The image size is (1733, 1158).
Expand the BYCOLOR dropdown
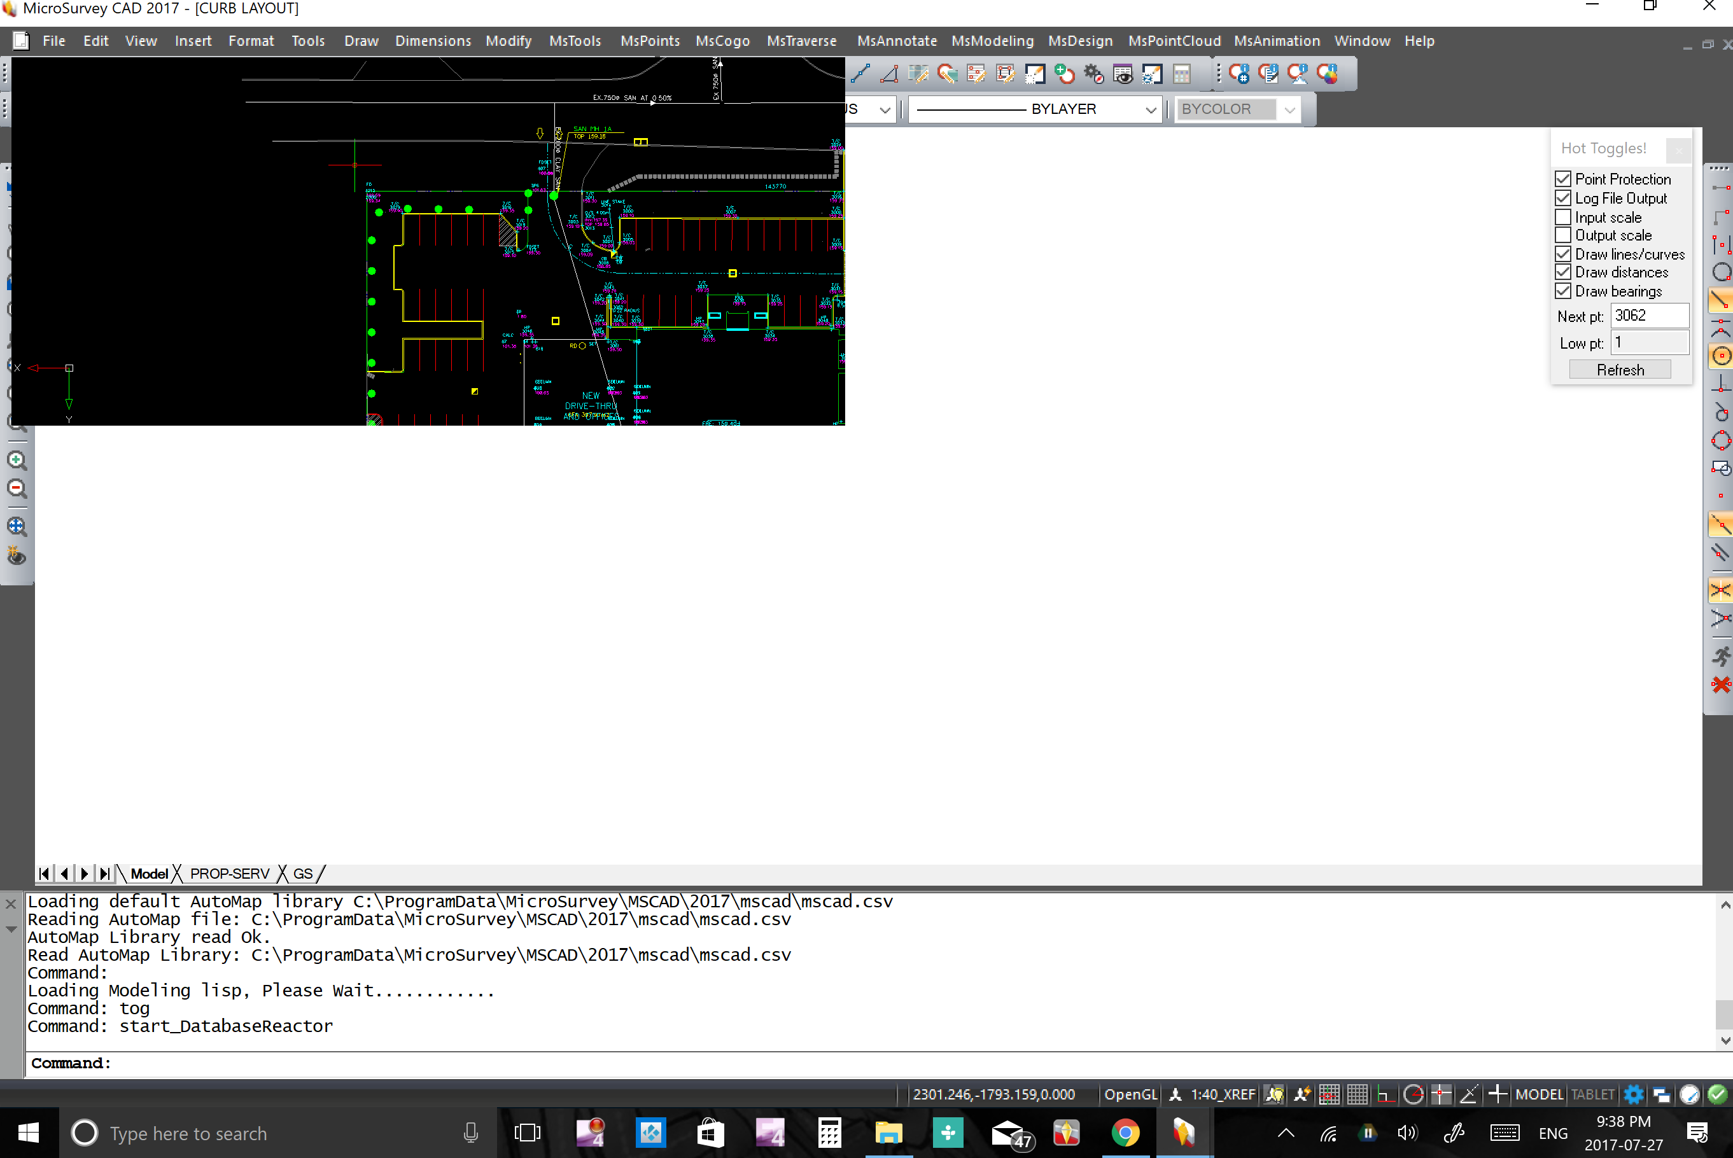coord(1289,110)
